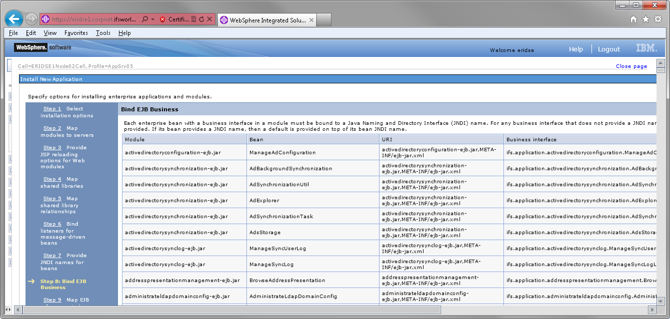Click the Home icon in the top-right corner
Image resolution: width=670 pixels, height=319 pixels.
pyautogui.click(x=633, y=19)
